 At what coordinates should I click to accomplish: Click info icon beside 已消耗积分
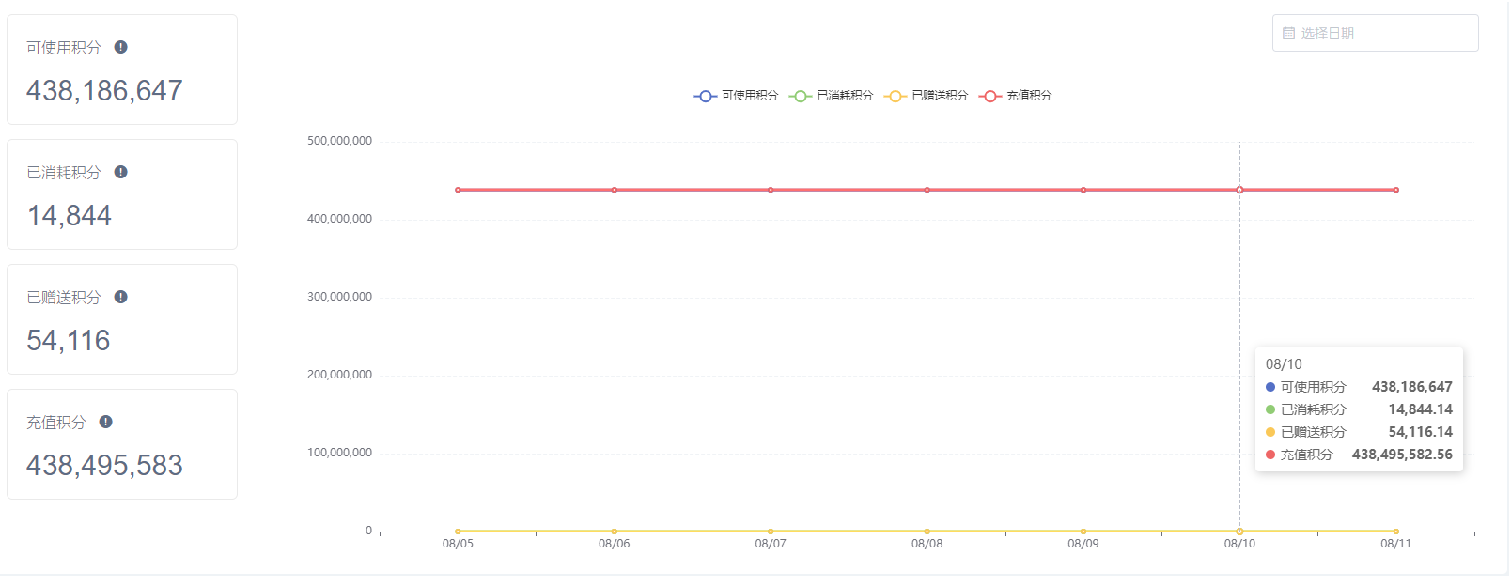pyautogui.click(x=120, y=172)
